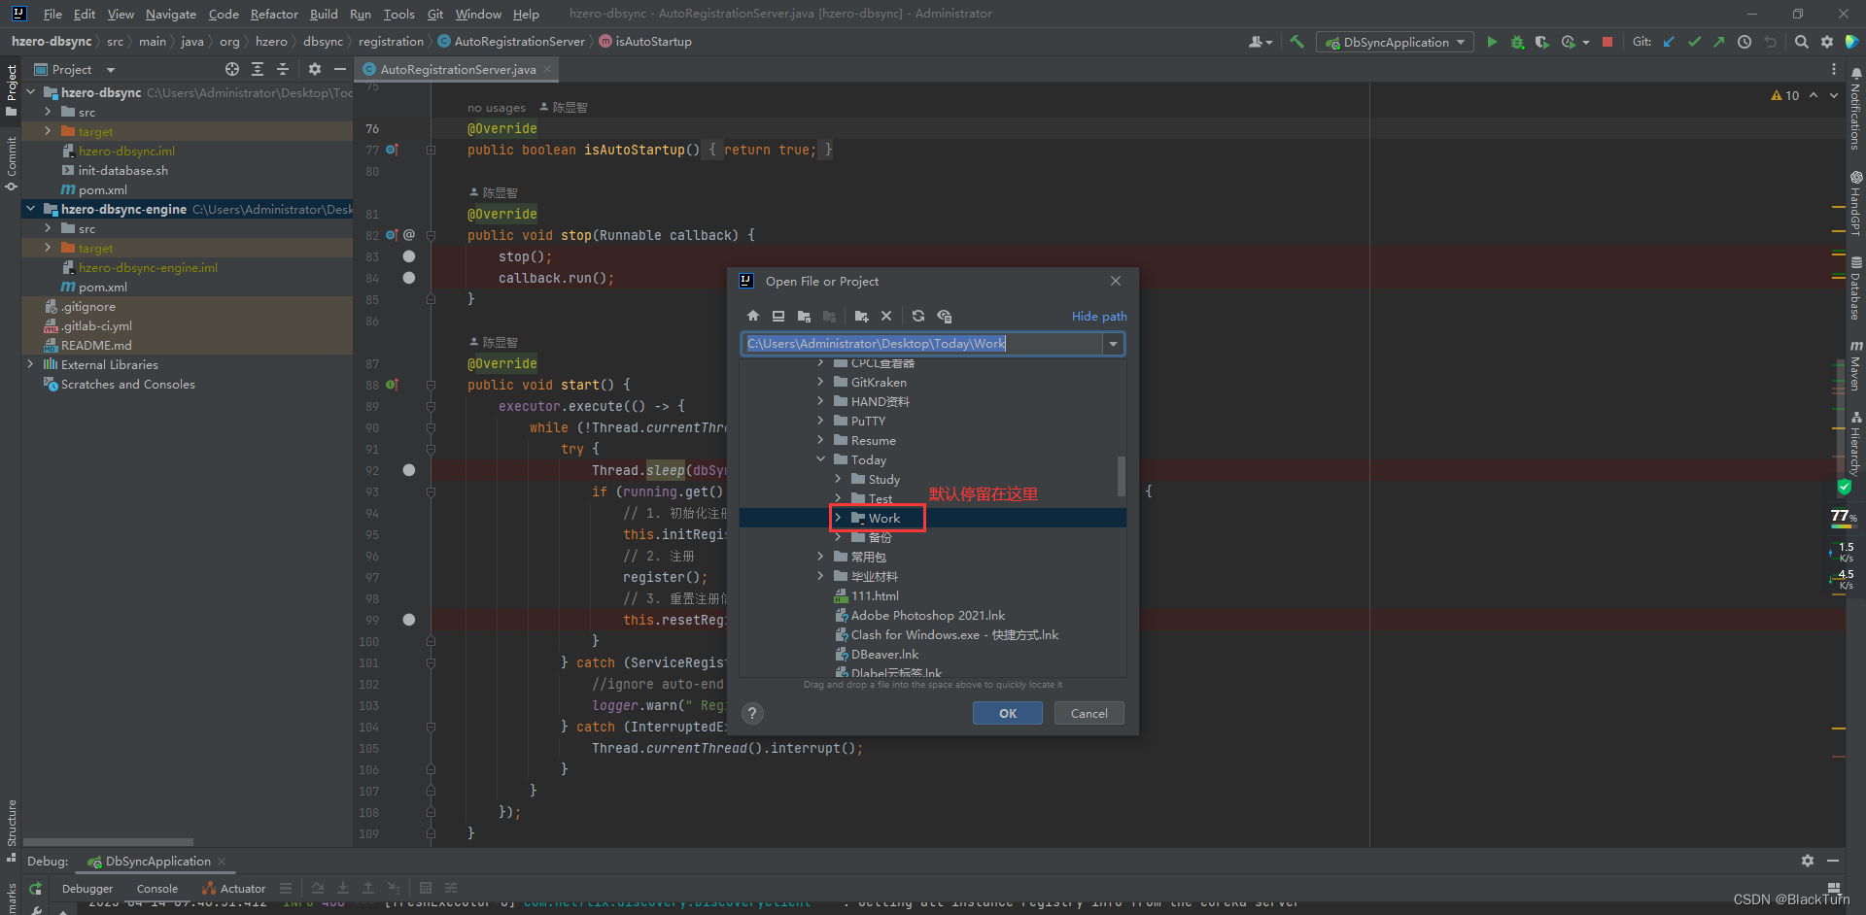Select the AutoRegistrationServer.java editor tab

click(x=457, y=69)
